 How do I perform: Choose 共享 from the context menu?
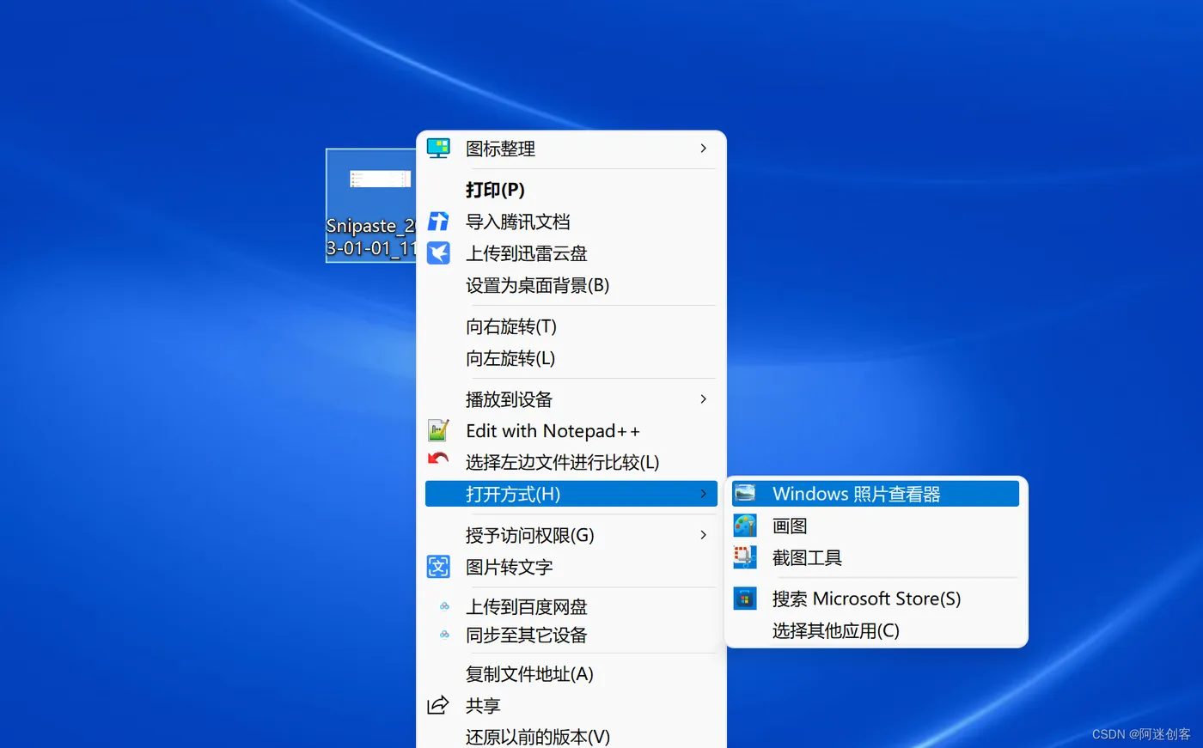tap(571, 706)
